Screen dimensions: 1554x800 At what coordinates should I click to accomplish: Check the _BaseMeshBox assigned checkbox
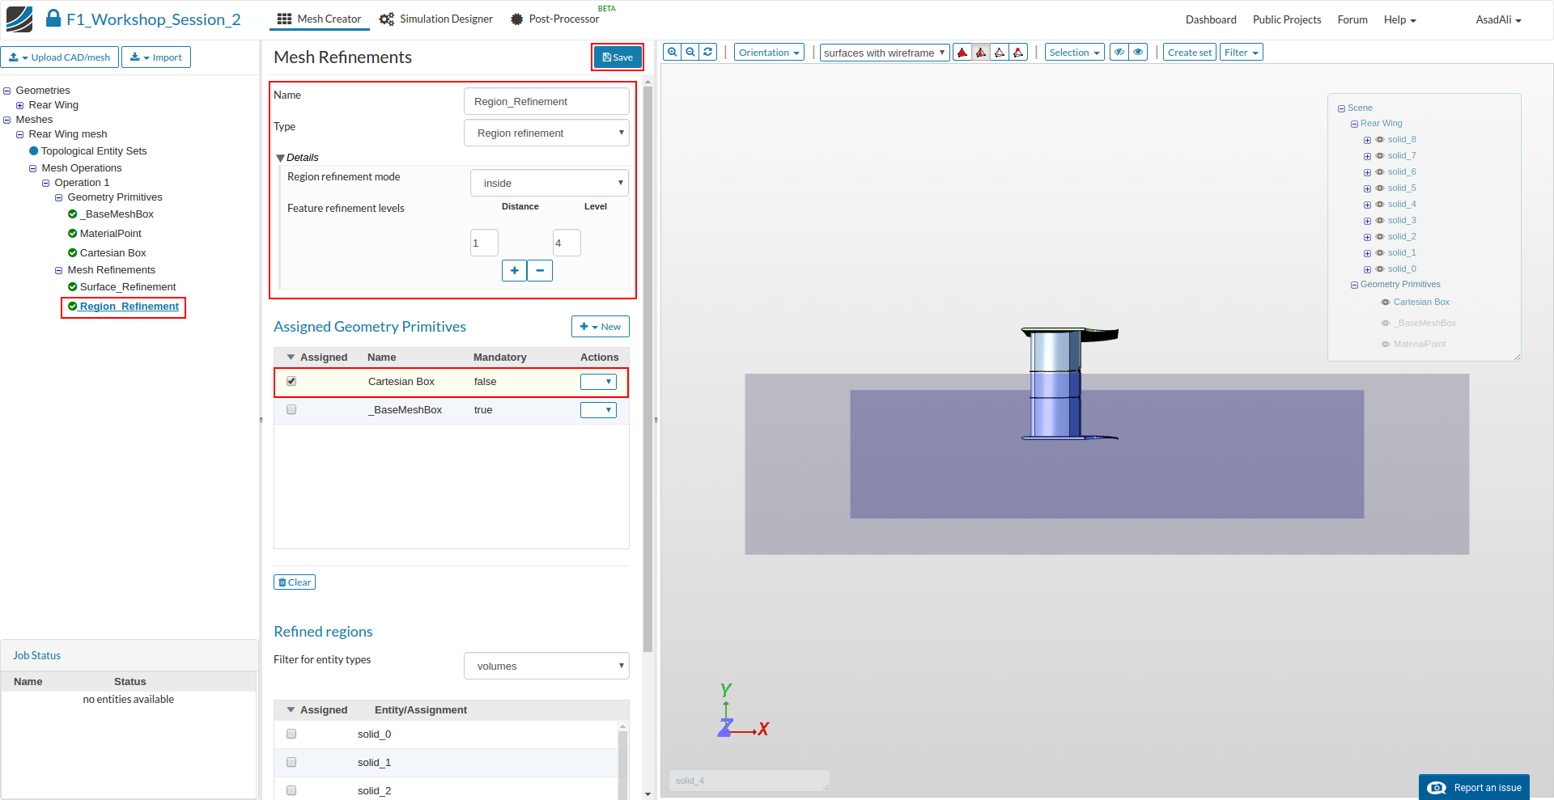pos(291,410)
